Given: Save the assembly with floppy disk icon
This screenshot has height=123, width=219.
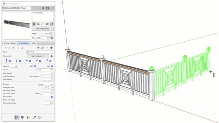Looking at the screenshot, I should pyautogui.click(x=48, y=8).
